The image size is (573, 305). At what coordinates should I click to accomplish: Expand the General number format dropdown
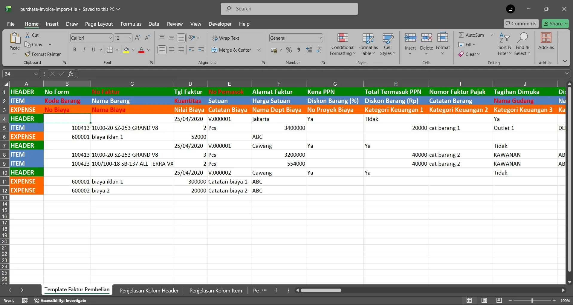point(320,38)
